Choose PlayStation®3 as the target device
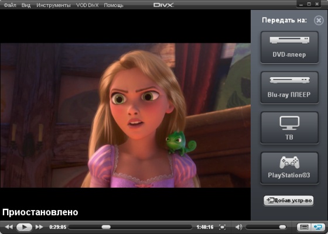This screenshot has height=234, width=328. 289,168
